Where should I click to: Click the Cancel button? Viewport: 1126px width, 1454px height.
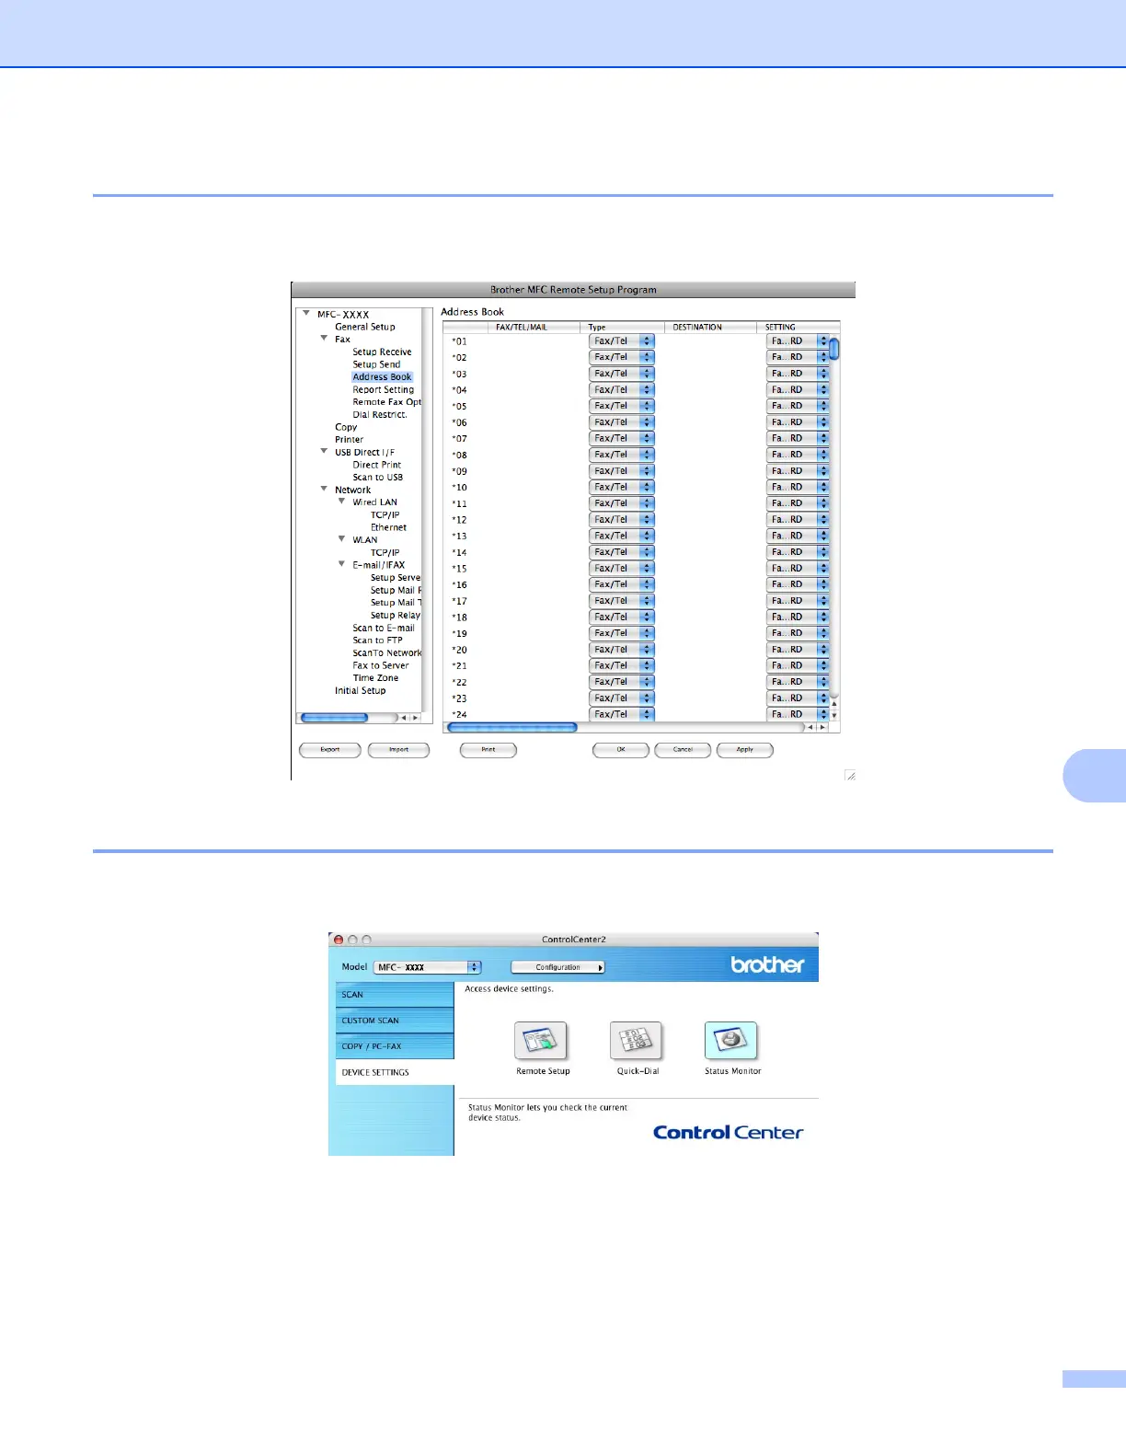(x=683, y=749)
